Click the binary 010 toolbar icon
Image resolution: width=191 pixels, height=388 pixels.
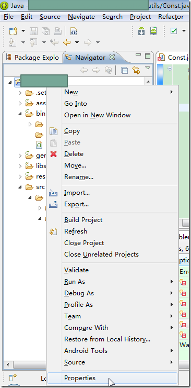pyautogui.click(x=74, y=31)
